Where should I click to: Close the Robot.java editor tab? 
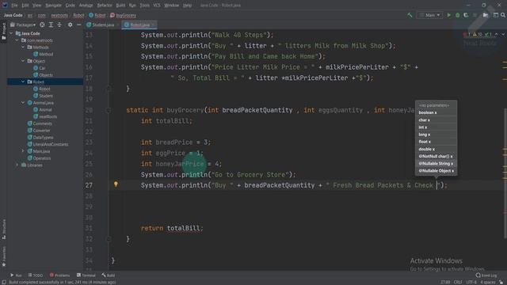[153, 25]
